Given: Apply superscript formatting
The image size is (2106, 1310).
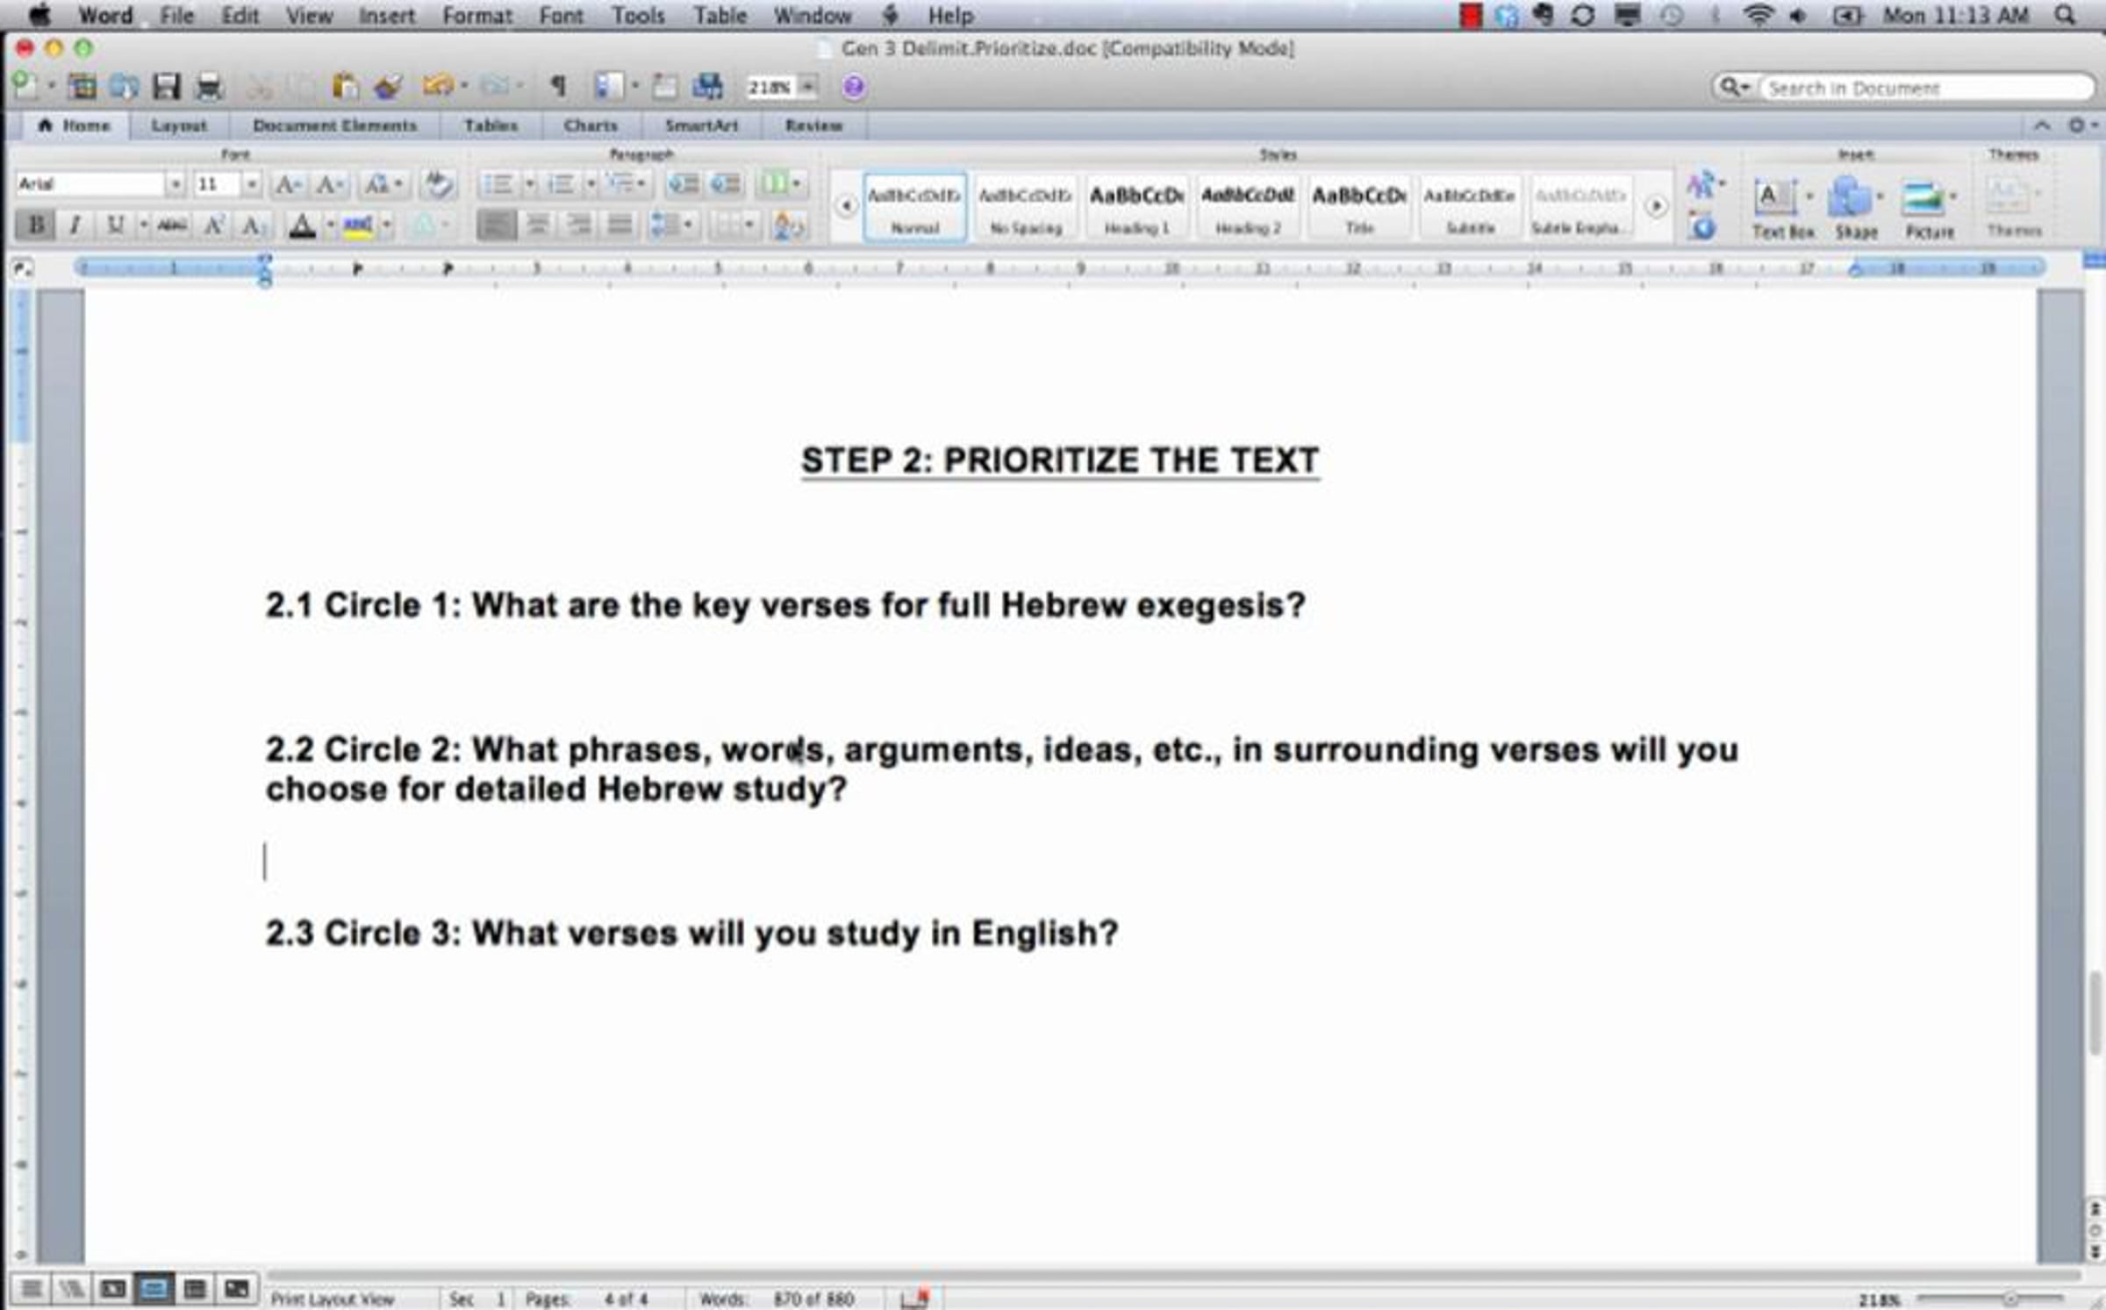Looking at the screenshot, I should (x=213, y=225).
